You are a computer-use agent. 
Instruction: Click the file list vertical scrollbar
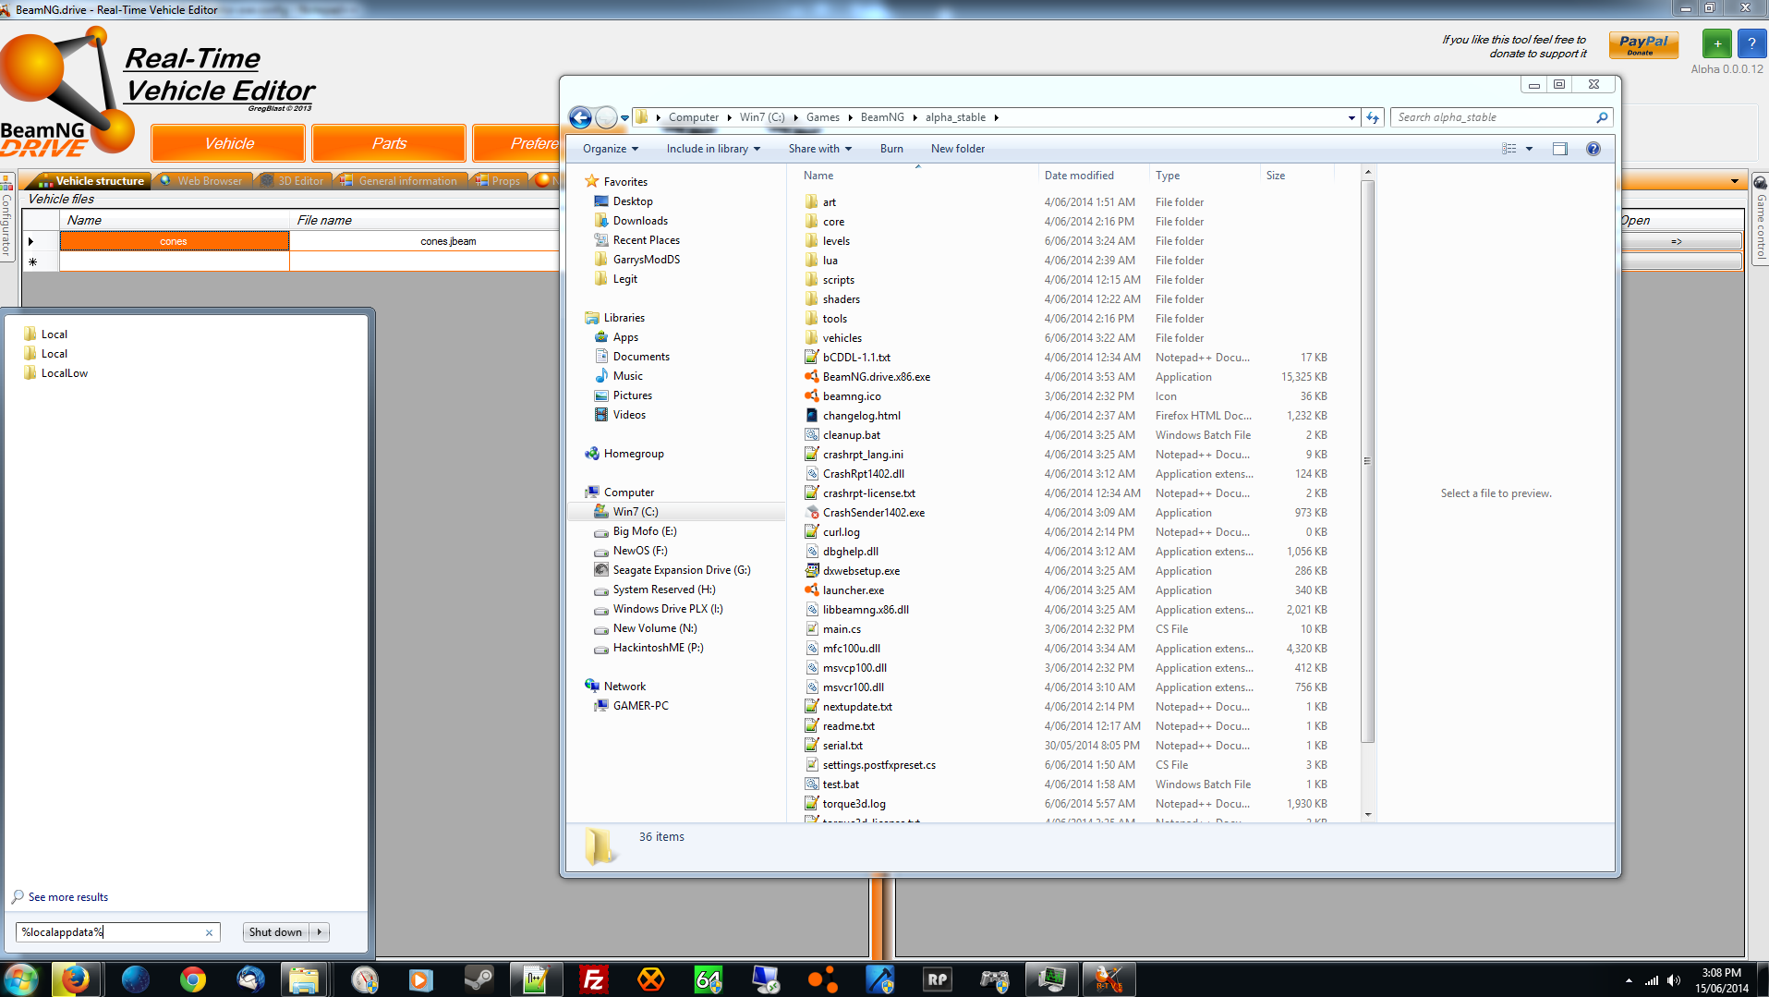click(x=1368, y=462)
